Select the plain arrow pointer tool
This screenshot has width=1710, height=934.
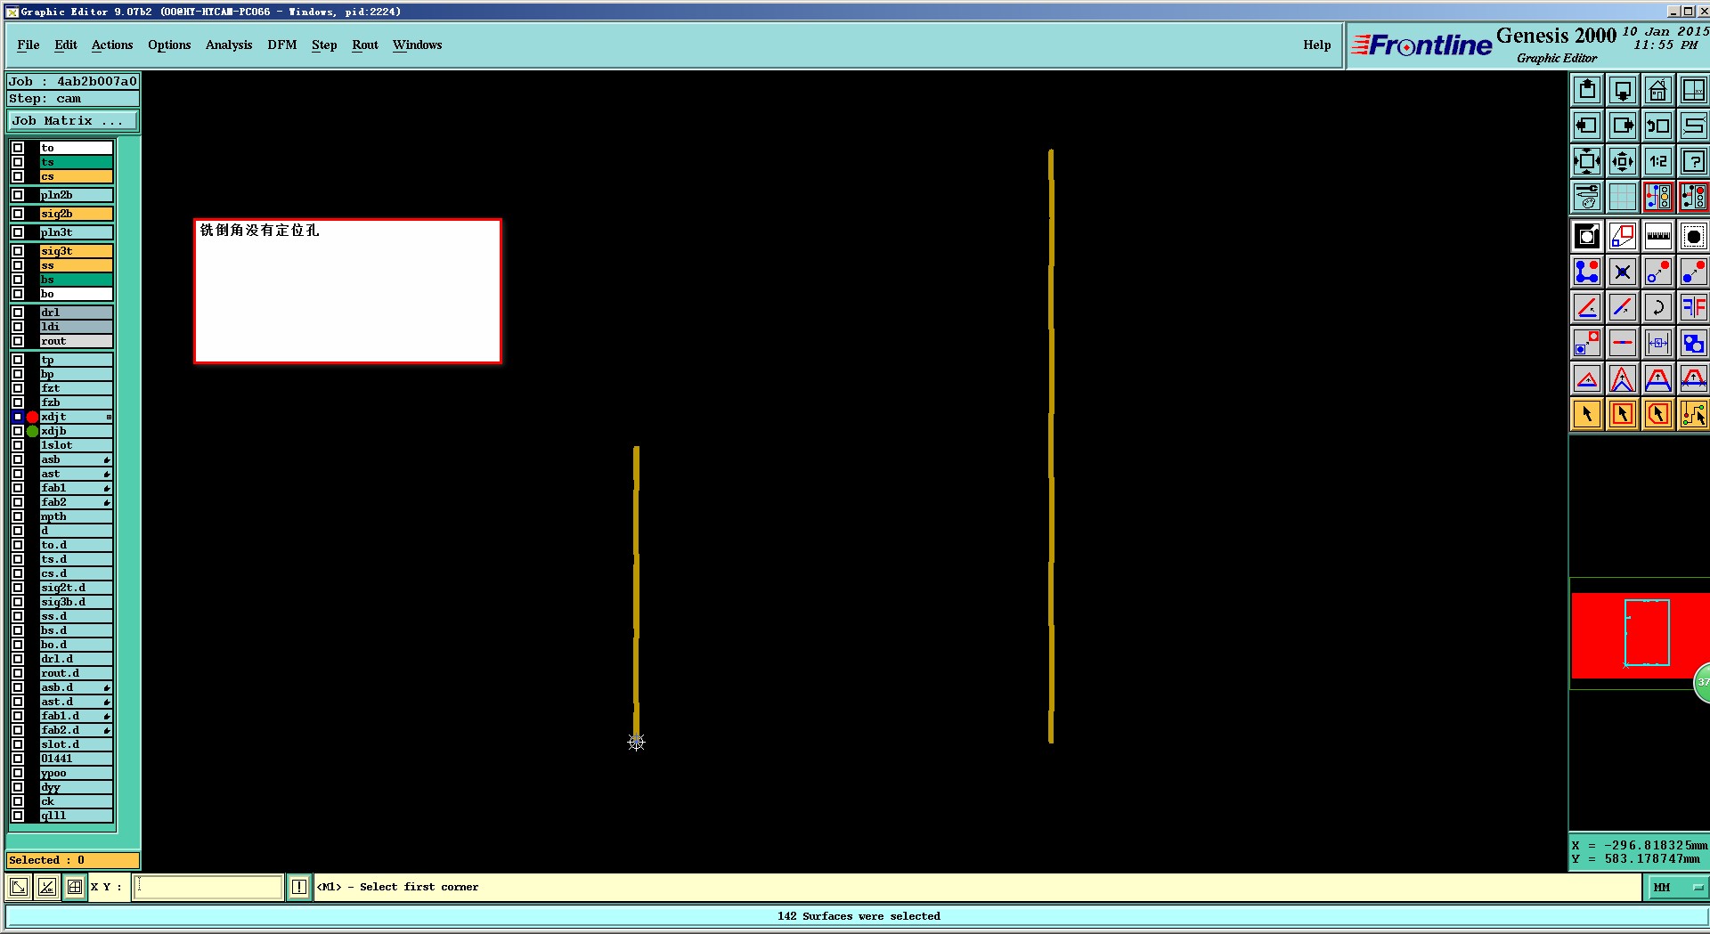[x=1587, y=414]
